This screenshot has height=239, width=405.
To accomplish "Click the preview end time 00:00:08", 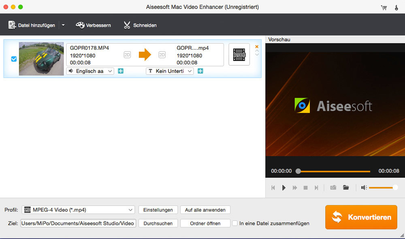I will tap(389, 171).
